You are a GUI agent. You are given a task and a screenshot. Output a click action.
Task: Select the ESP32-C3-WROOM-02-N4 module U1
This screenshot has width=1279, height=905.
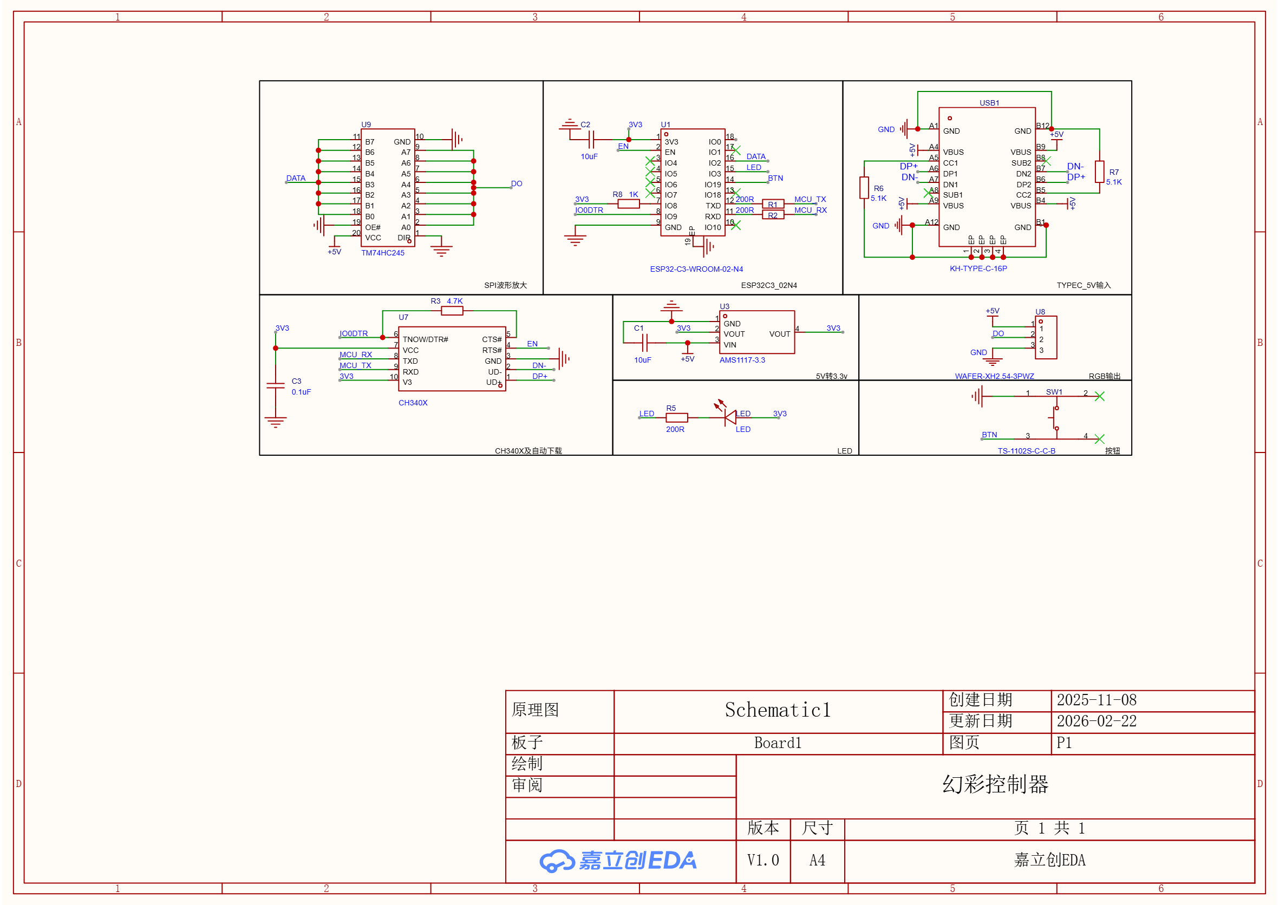[693, 183]
